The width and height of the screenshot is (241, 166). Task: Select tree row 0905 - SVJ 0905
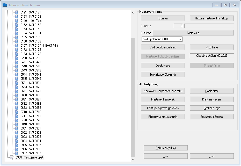click(31, 145)
